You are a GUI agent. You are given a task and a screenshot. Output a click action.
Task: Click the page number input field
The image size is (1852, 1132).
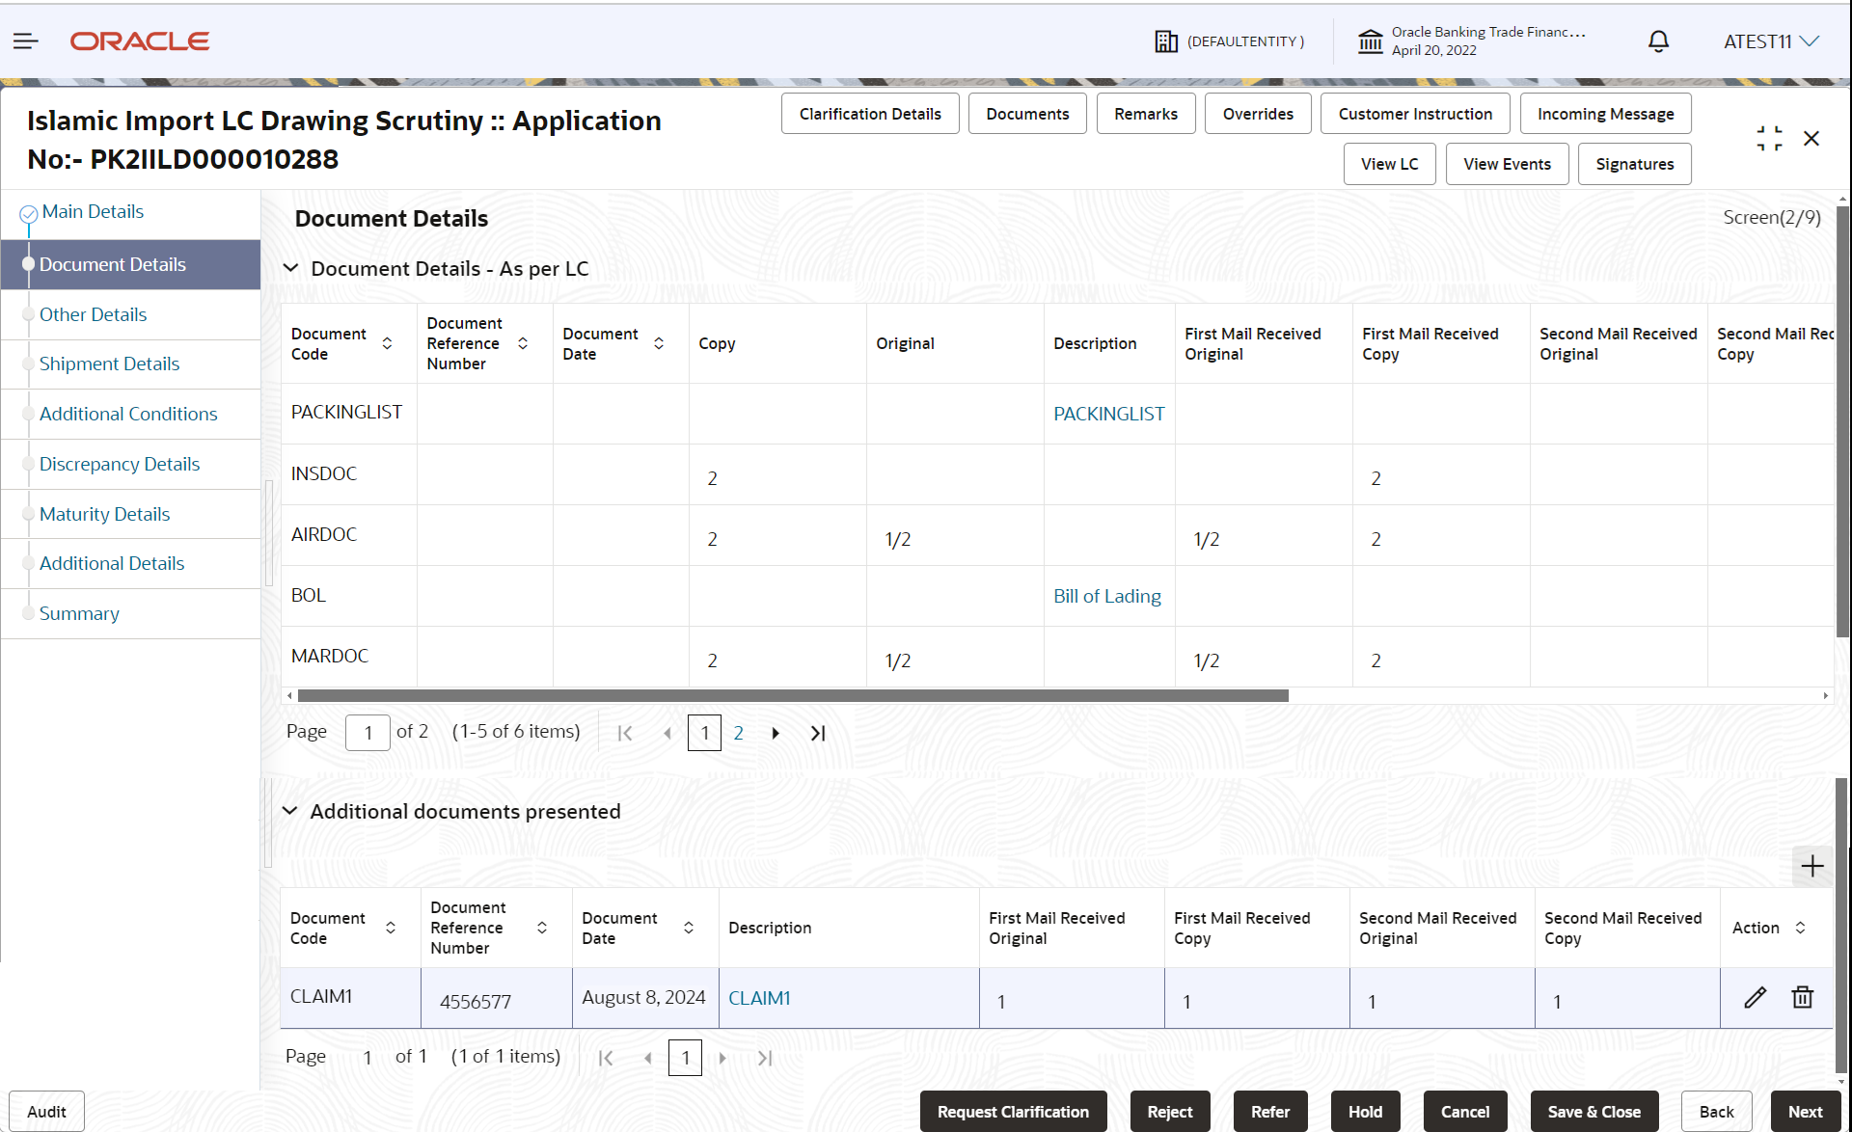click(x=368, y=732)
